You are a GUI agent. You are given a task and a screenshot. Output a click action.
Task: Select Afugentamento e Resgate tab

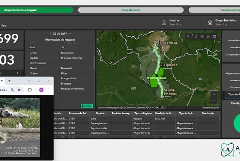36,10
